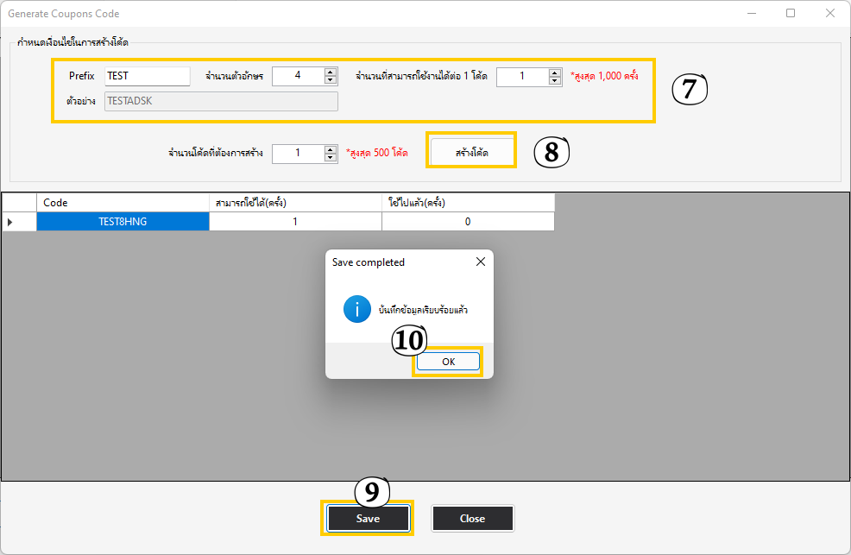Decrement the จำนวนโค้ดที่ต้องการสร้าง spinner

pyautogui.click(x=331, y=157)
